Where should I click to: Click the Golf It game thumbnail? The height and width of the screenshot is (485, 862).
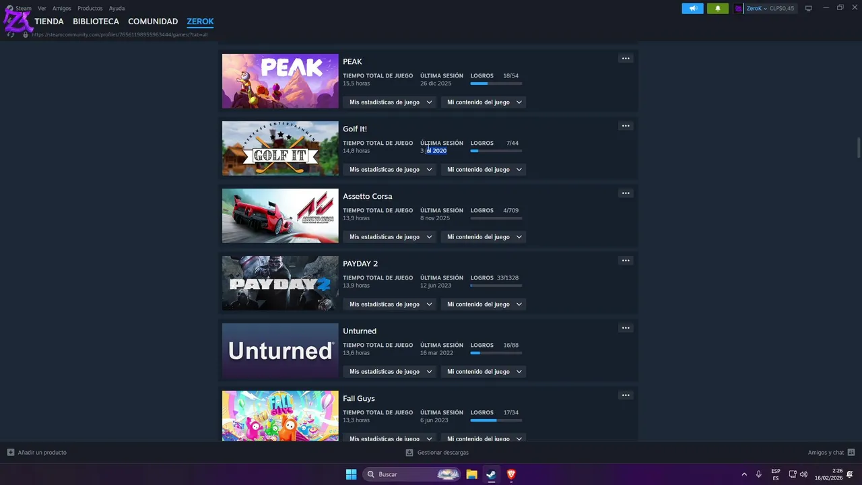click(280, 148)
